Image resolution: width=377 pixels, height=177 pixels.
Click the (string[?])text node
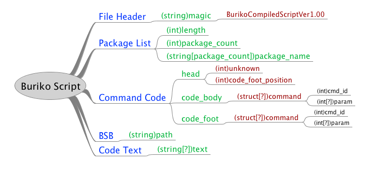pos(182,149)
